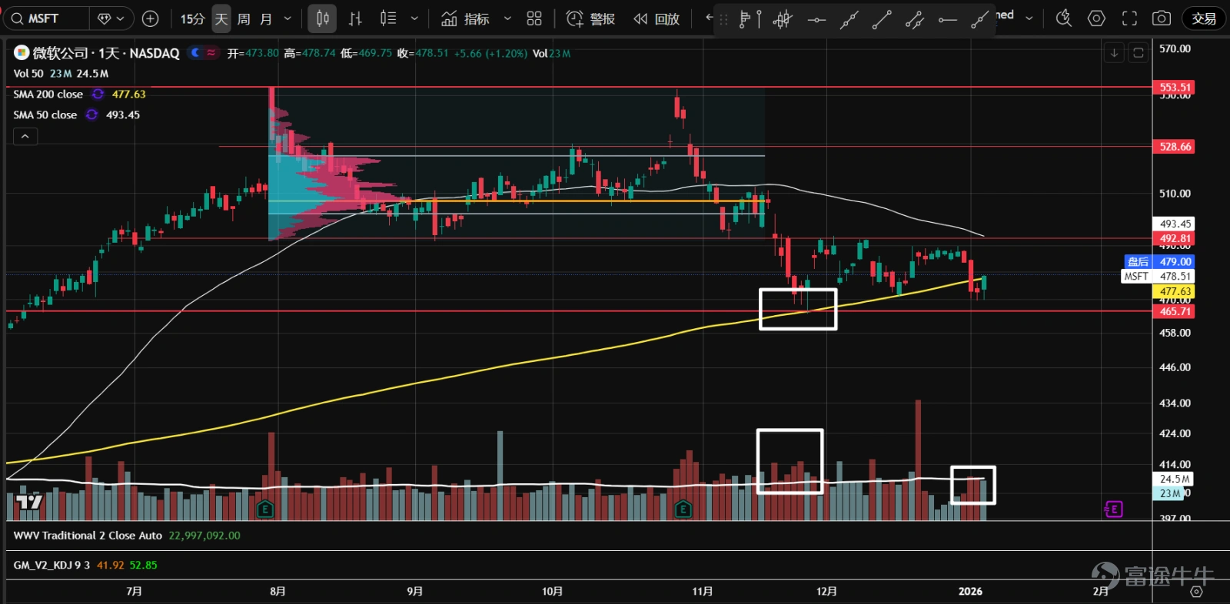Click the down-arrow button near price axis

(x=1114, y=52)
